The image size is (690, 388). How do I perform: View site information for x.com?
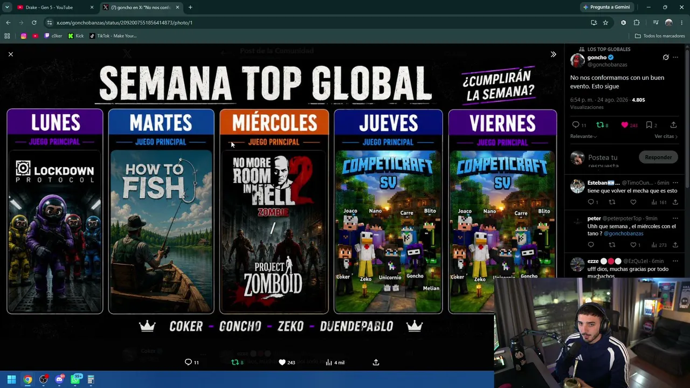tap(50, 23)
